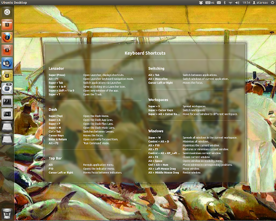This screenshot has height=221, width=276.
Task: Click the 'Super + Shift + 1 to 9' entry
Action: point(61,91)
